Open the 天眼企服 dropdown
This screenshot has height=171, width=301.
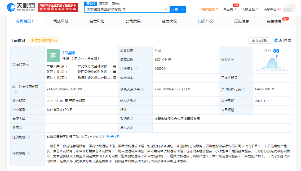(249, 9)
